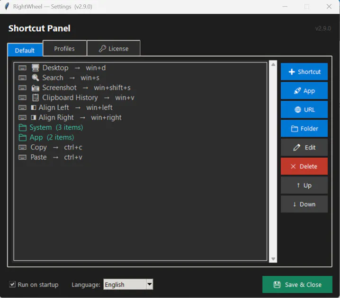Click the magnifying glass icon next to Search
The width and height of the screenshot is (340, 298).
[x=36, y=78]
